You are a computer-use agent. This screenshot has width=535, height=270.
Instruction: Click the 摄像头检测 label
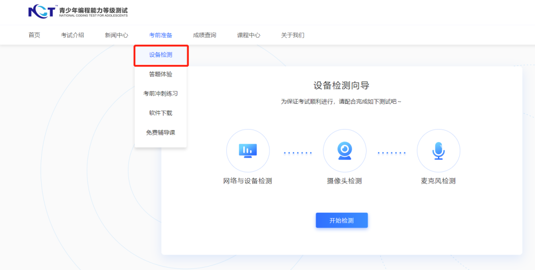tap(344, 181)
